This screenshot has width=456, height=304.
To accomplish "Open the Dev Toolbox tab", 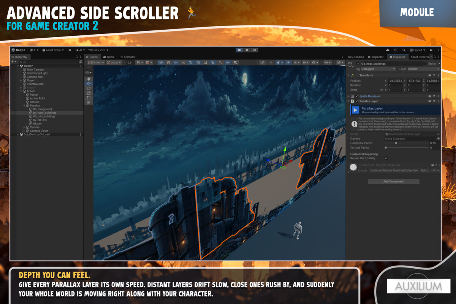I will pos(356,57).
